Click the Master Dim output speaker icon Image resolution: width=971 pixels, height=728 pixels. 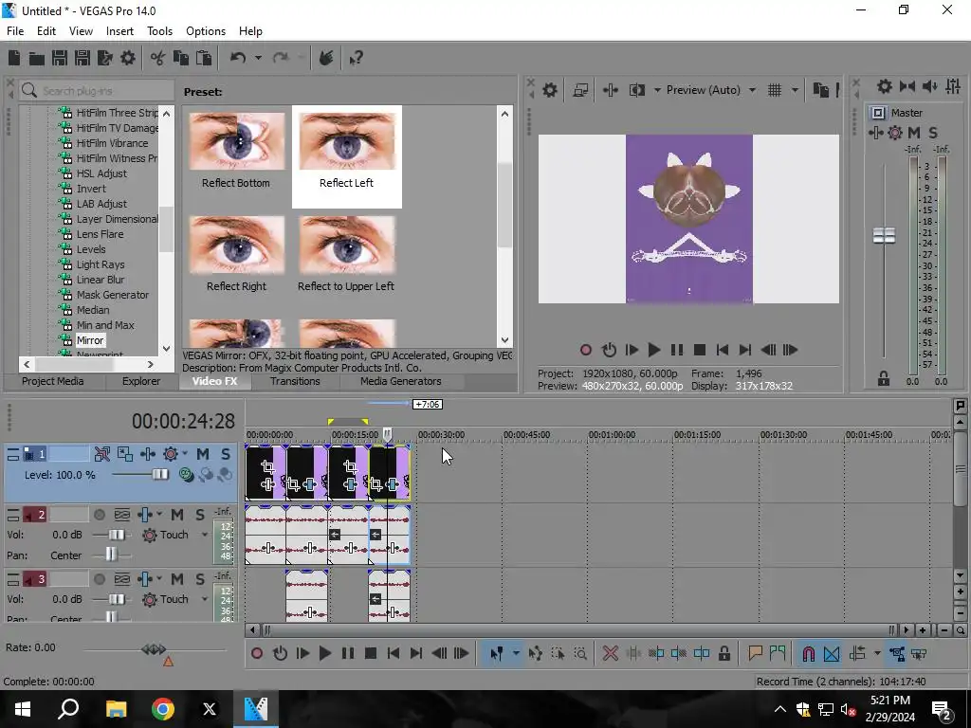(929, 86)
